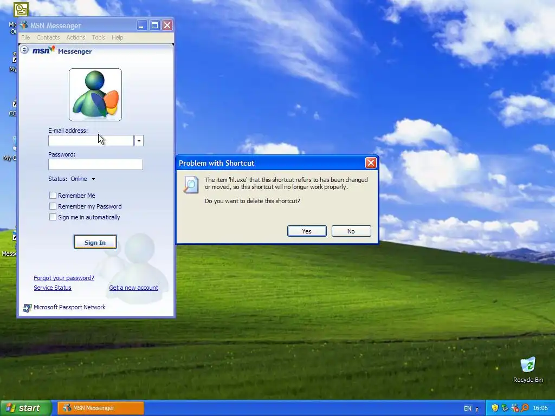Click the Microsoft Passport Network text
The image size is (555, 416).
[x=69, y=308]
